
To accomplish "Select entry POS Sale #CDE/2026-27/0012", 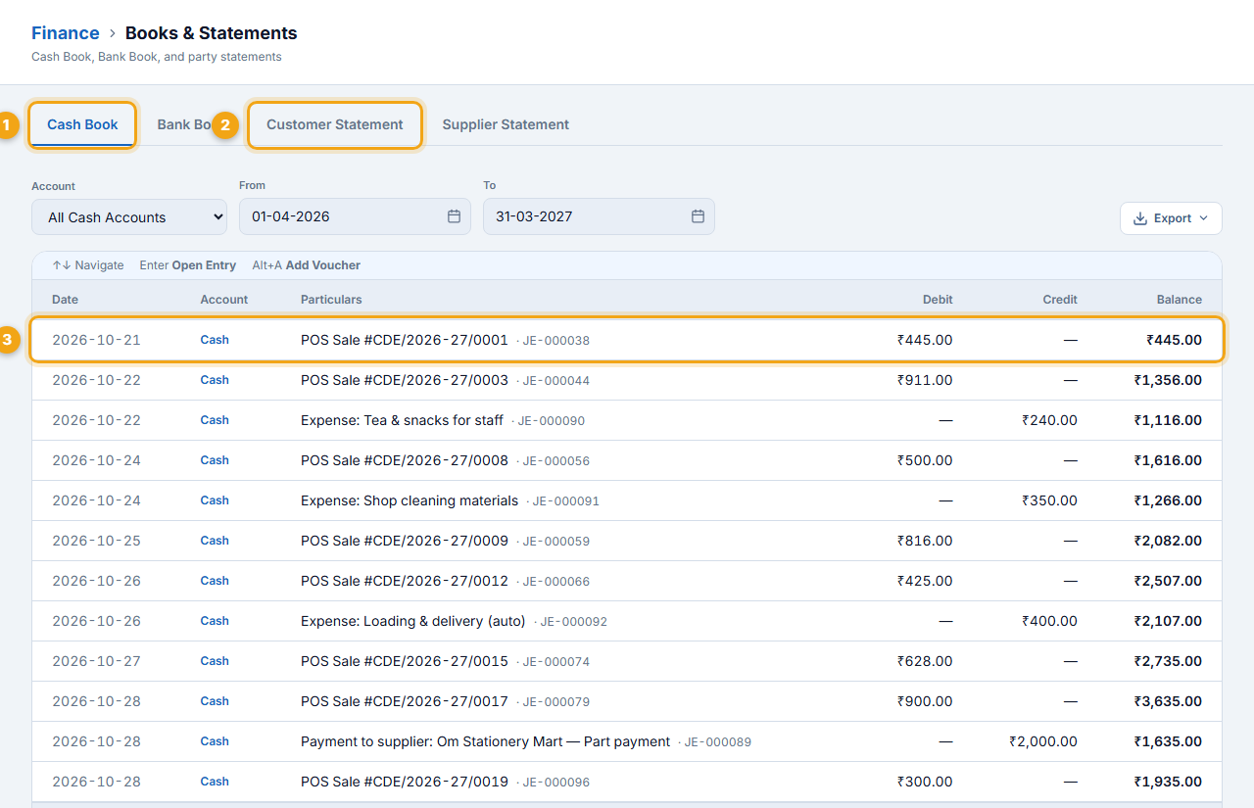I will click(627, 581).
